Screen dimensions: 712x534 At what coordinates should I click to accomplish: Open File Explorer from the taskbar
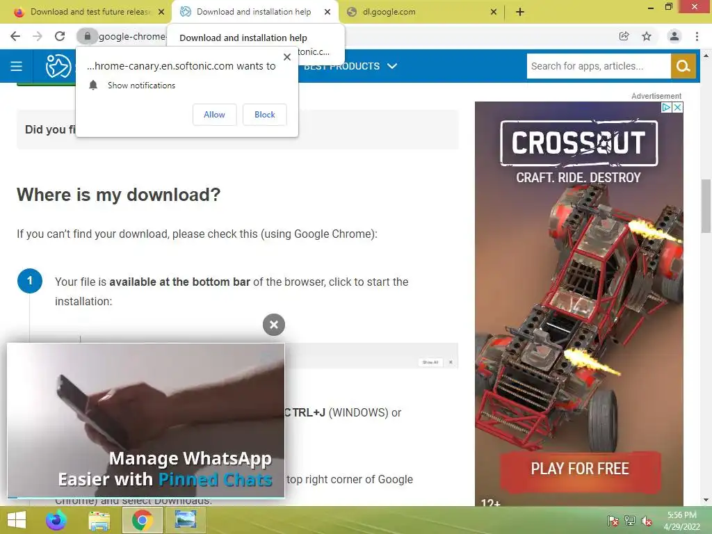99,520
